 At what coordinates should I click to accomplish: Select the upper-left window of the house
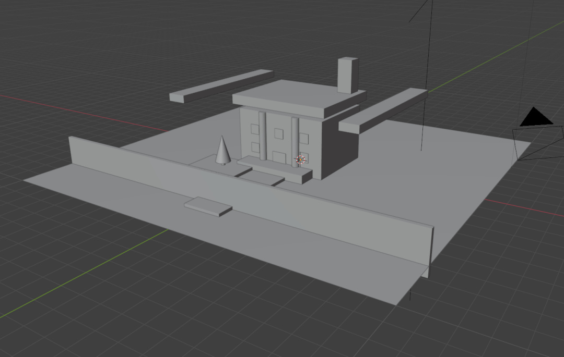click(255, 129)
